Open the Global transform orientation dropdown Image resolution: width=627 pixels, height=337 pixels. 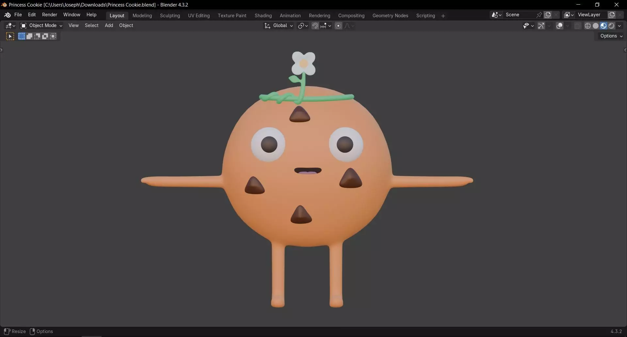tap(279, 26)
